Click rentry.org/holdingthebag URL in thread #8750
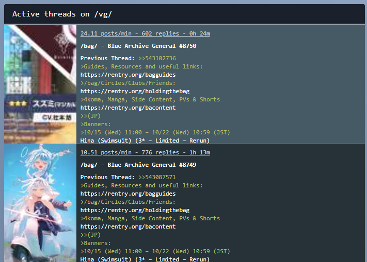Screen dimensions: 367x262 pos(135,91)
